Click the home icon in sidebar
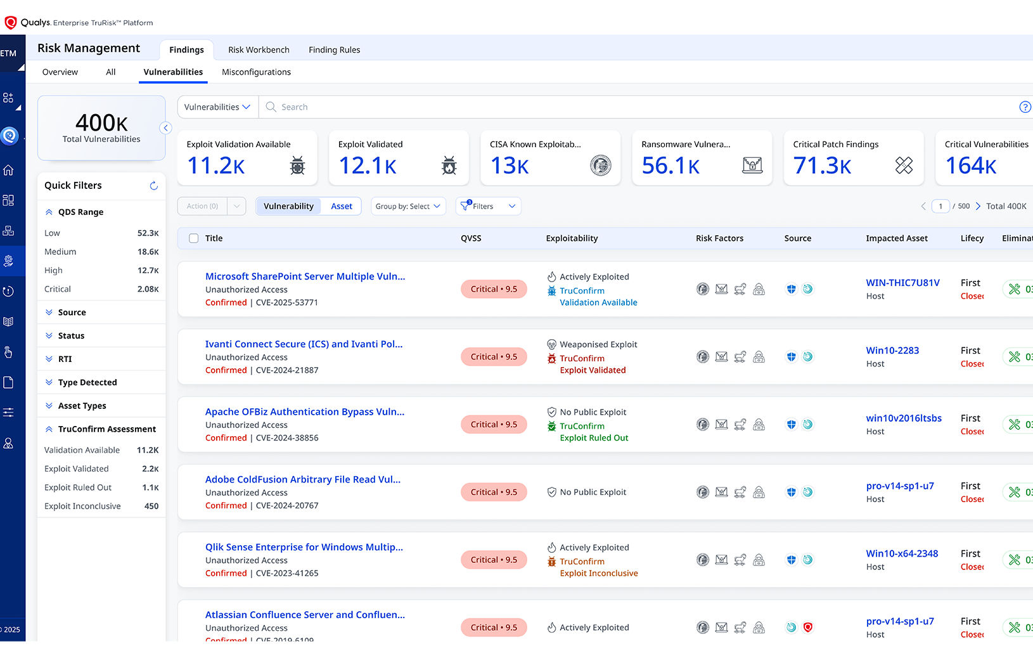1033x653 pixels. [8, 170]
